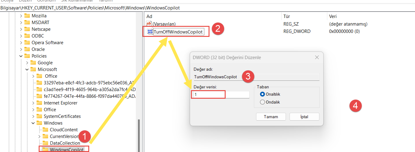
Task: Select the DataCollection tree key
Action: click(x=65, y=143)
